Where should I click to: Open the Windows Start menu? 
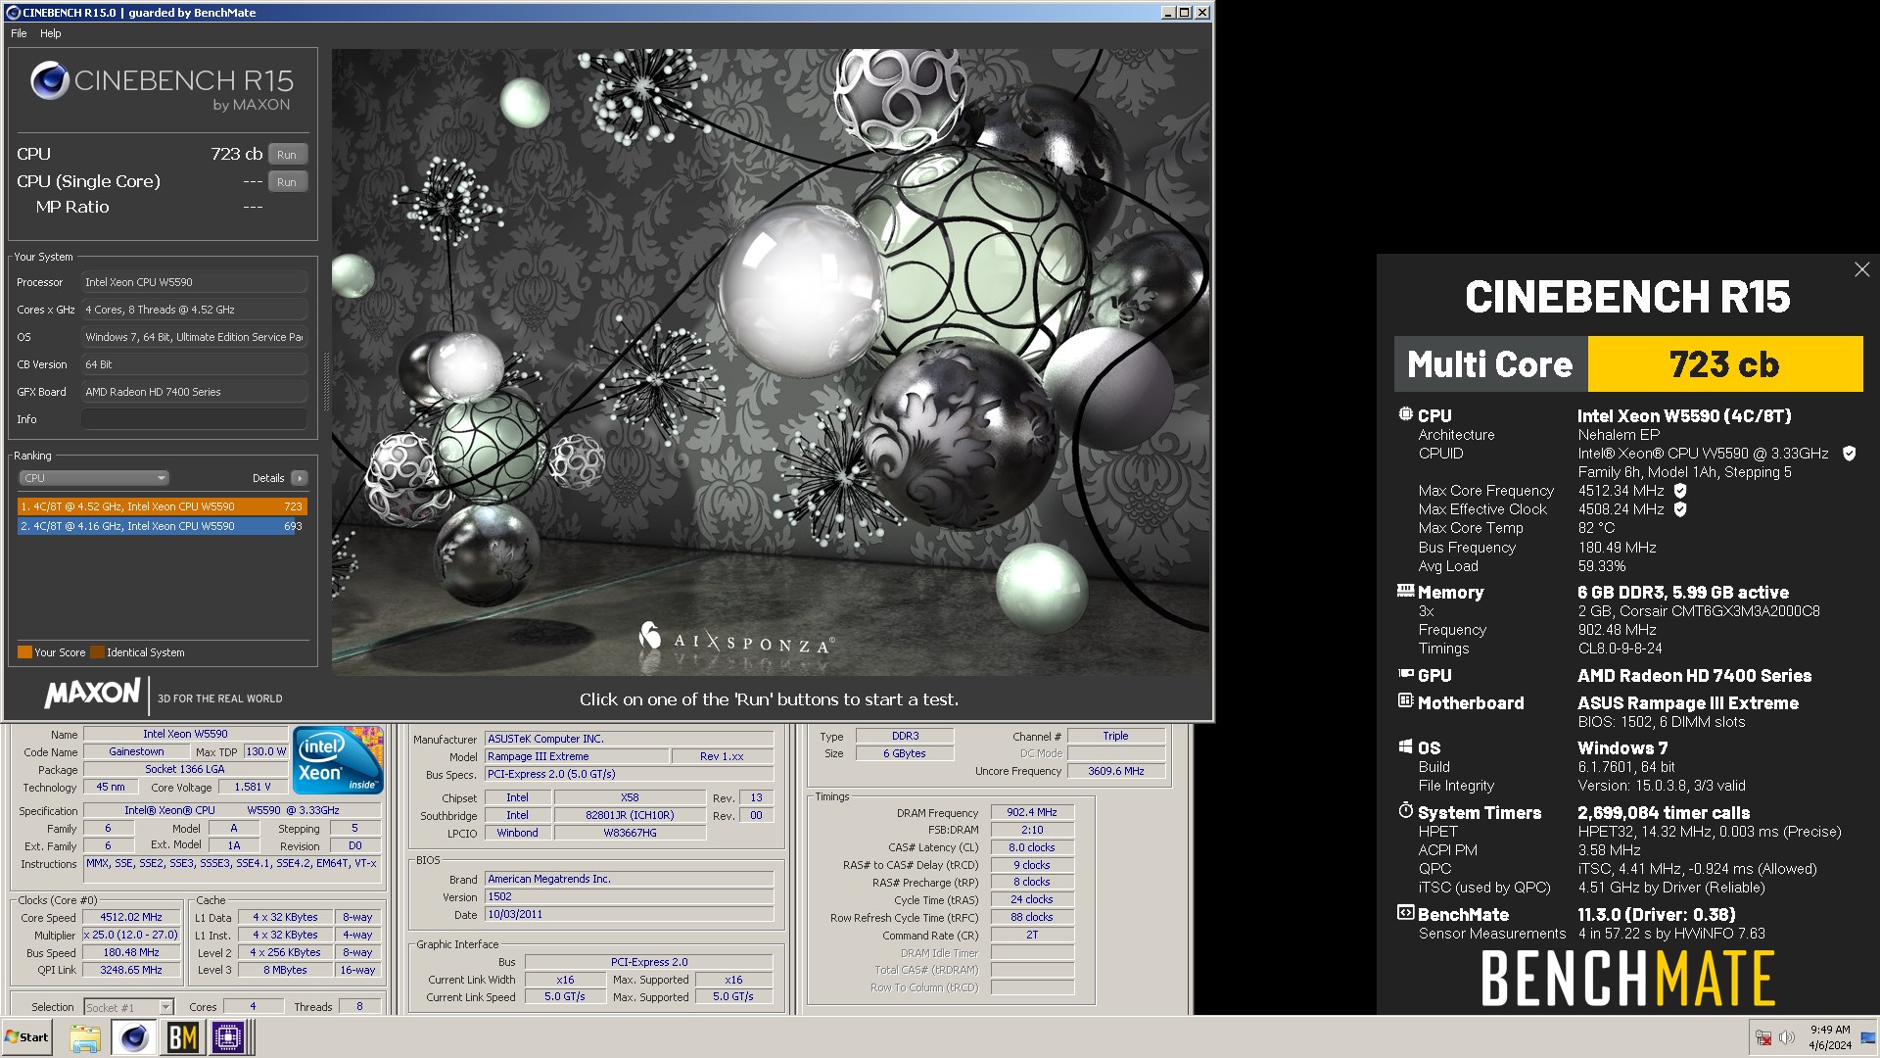click(27, 1037)
